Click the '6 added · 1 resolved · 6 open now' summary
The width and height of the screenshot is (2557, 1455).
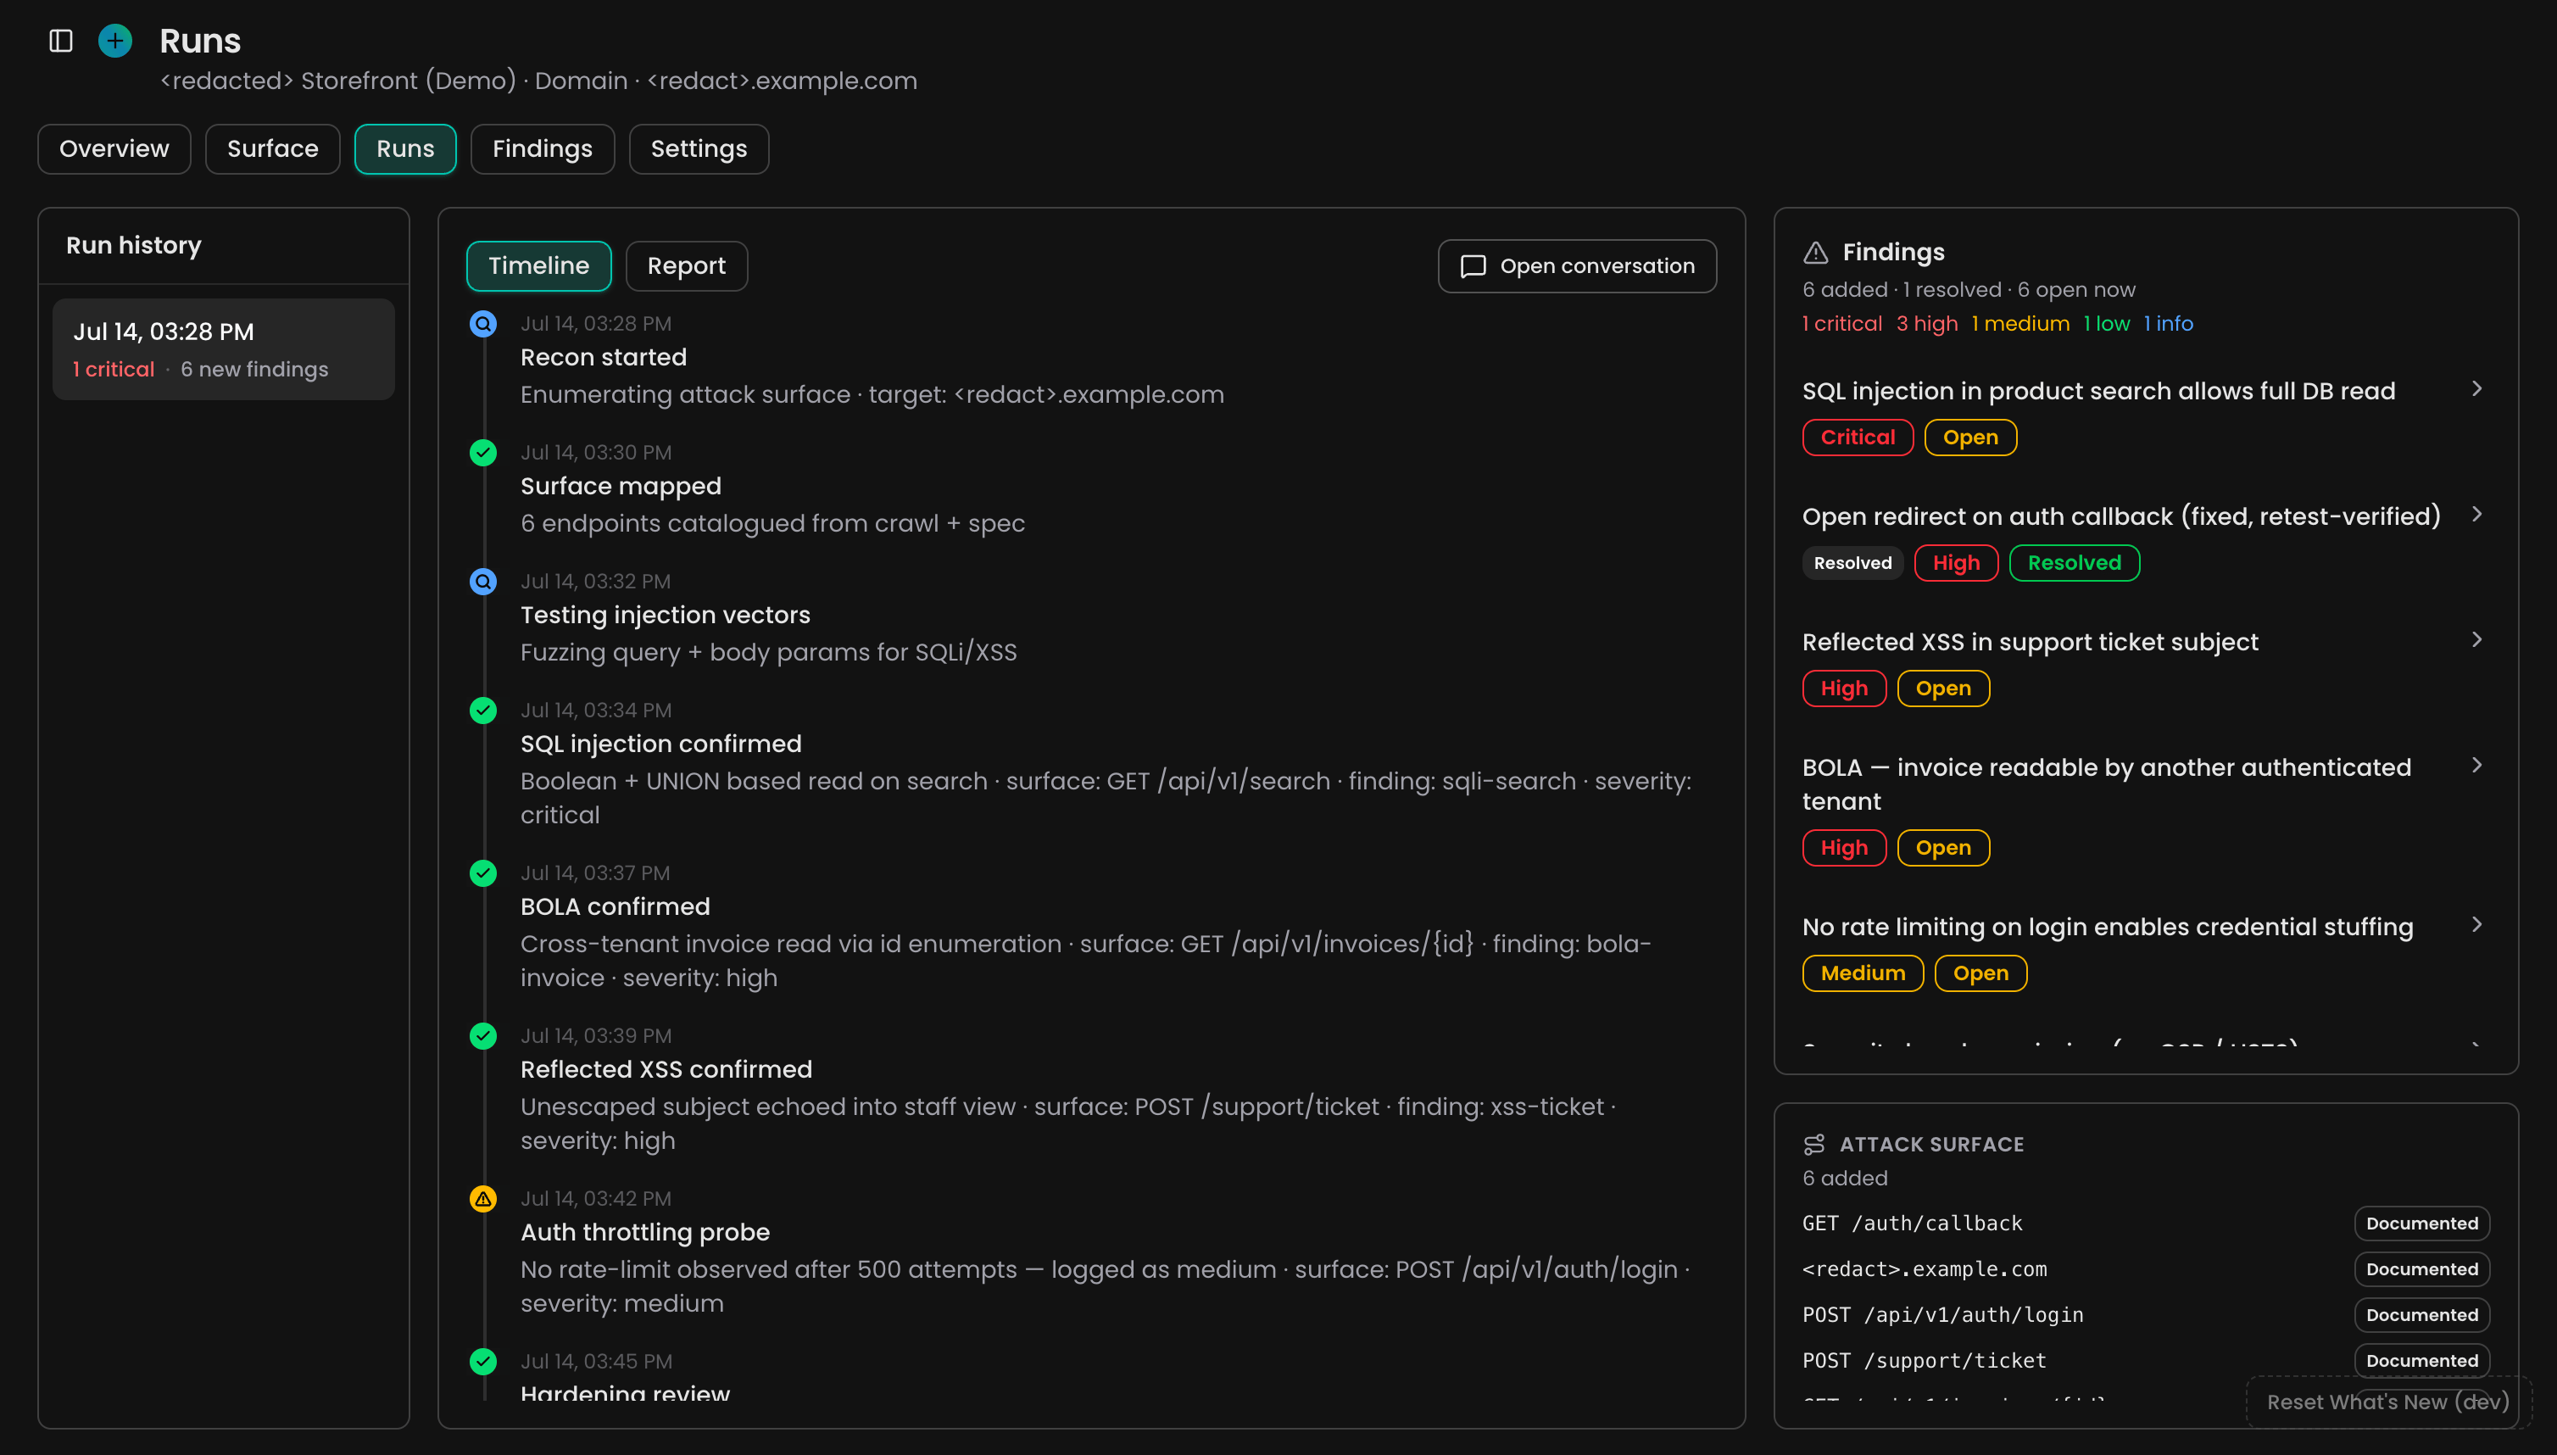pos(1969,291)
